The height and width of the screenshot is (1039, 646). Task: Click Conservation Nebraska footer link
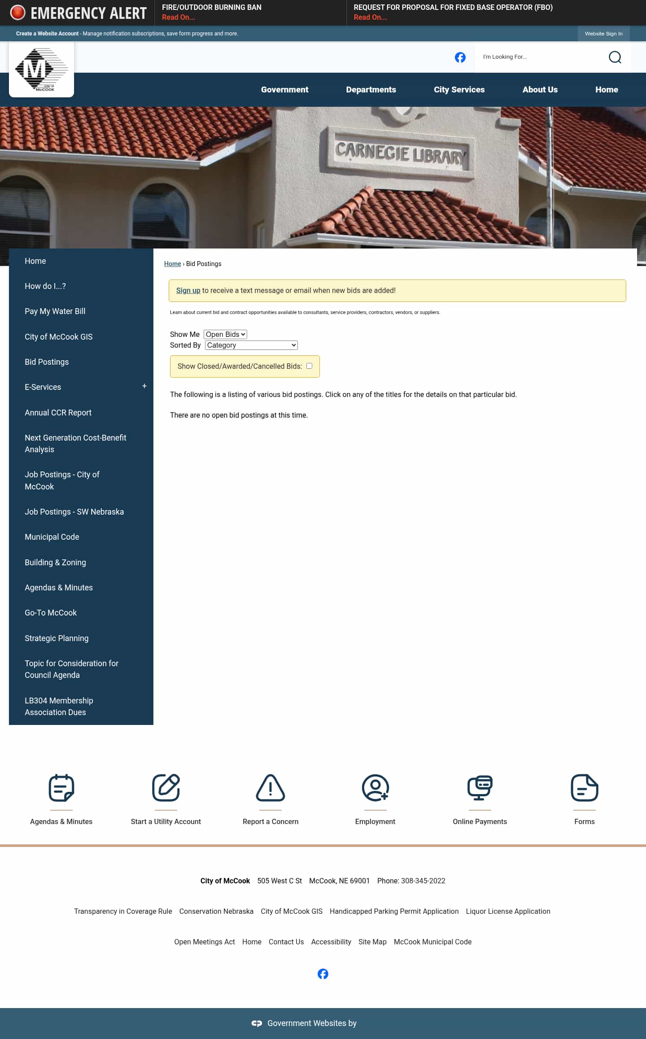[x=216, y=911]
